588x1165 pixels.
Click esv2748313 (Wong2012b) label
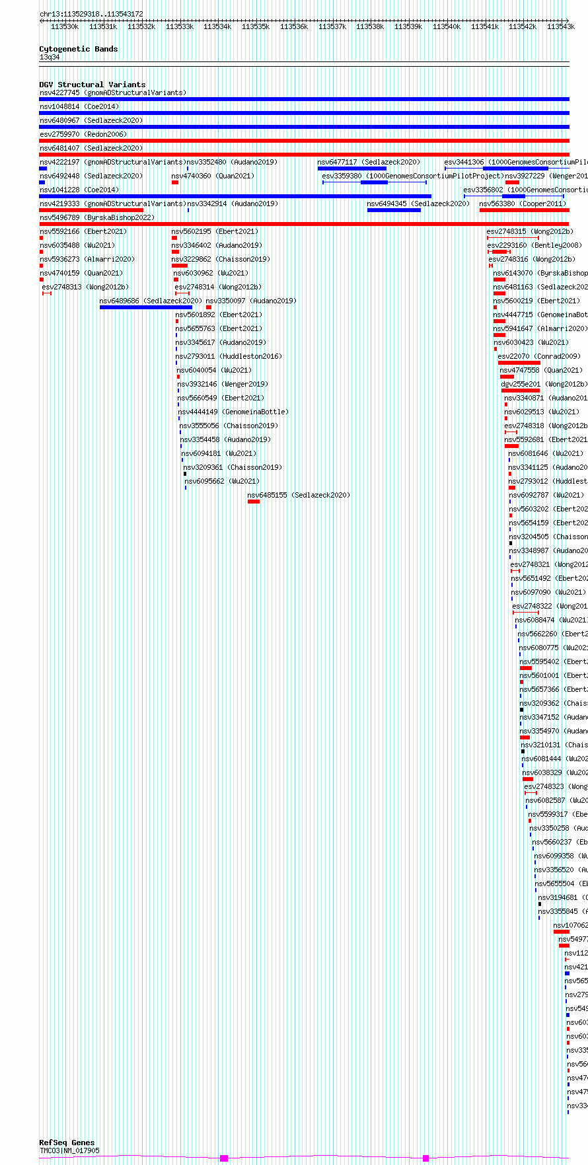86,287
